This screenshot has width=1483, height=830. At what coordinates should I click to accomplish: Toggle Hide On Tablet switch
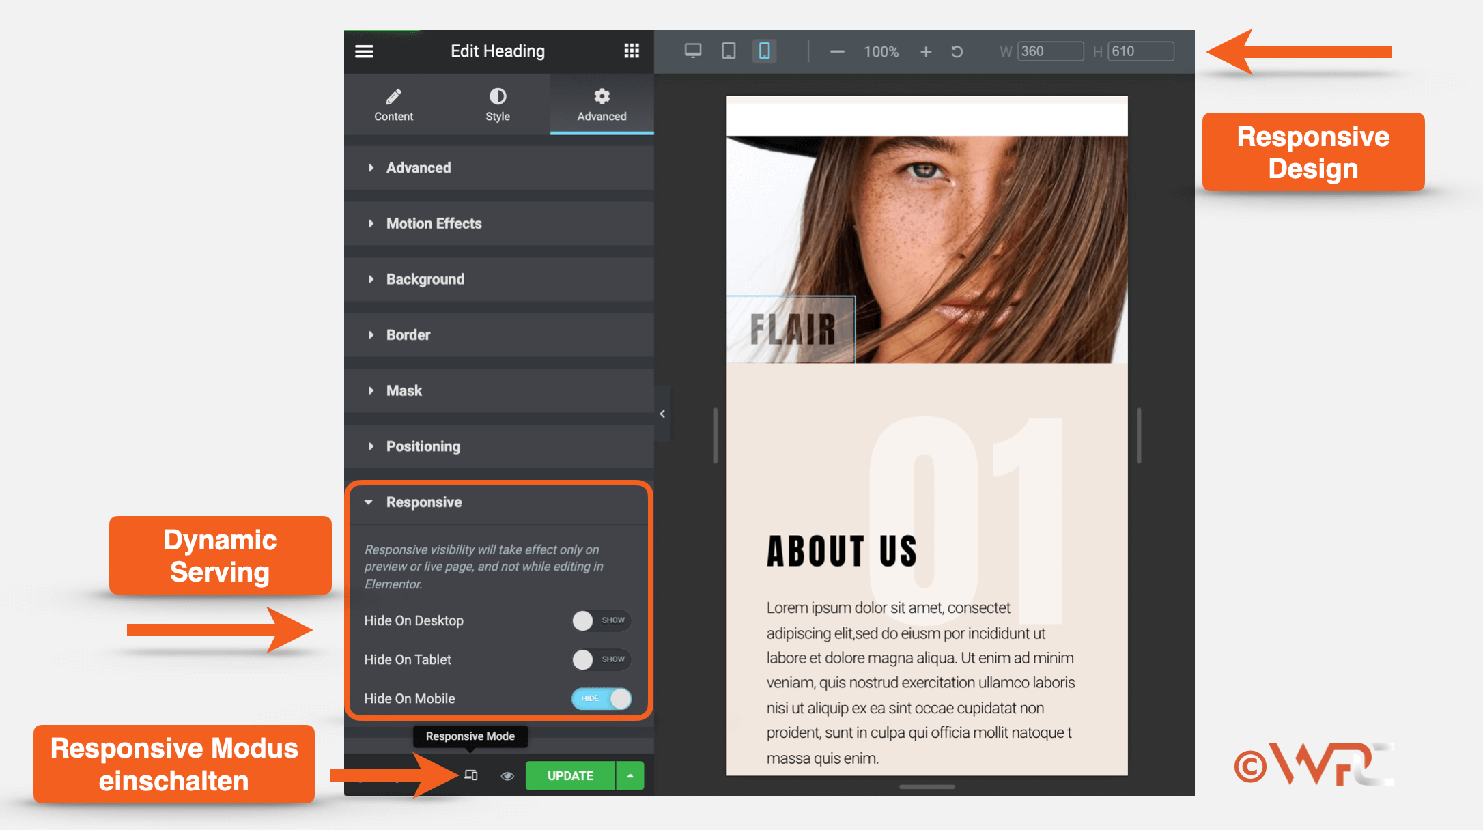(601, 659)
